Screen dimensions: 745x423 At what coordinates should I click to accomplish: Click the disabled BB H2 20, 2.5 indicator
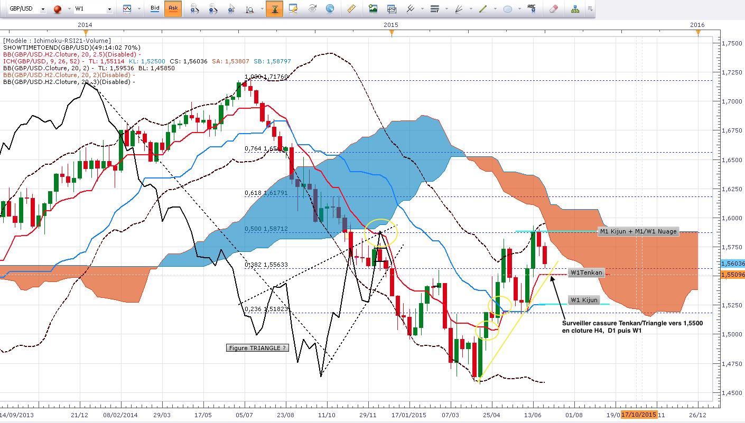tap(72, 54)
